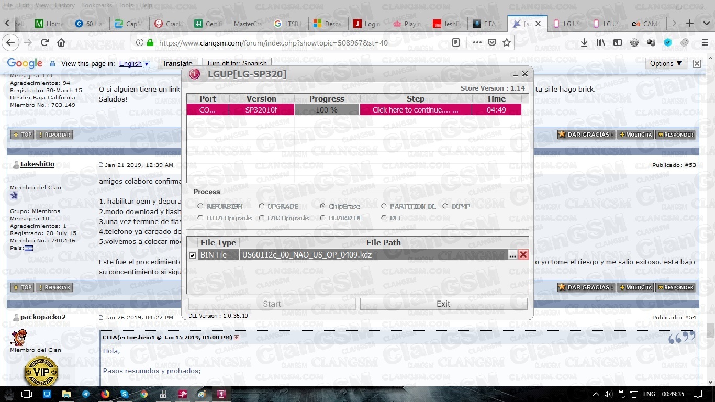Open the Firefox downloads arrow

point(584,43)
